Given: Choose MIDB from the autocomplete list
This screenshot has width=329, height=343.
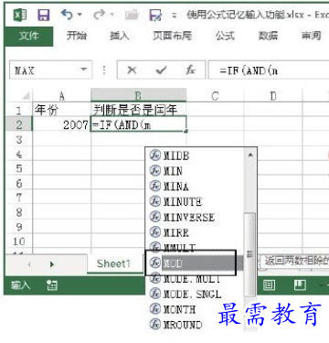Looking at the screenshot, I should tap(195, 155).
